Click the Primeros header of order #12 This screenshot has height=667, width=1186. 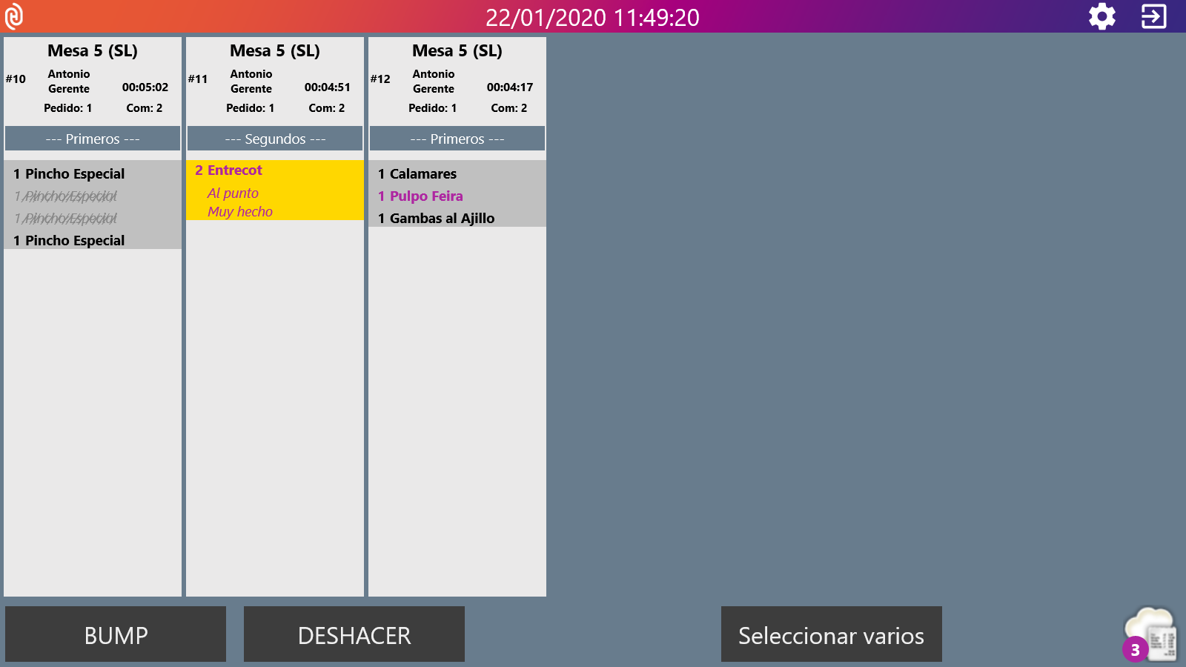coord(457,139)
